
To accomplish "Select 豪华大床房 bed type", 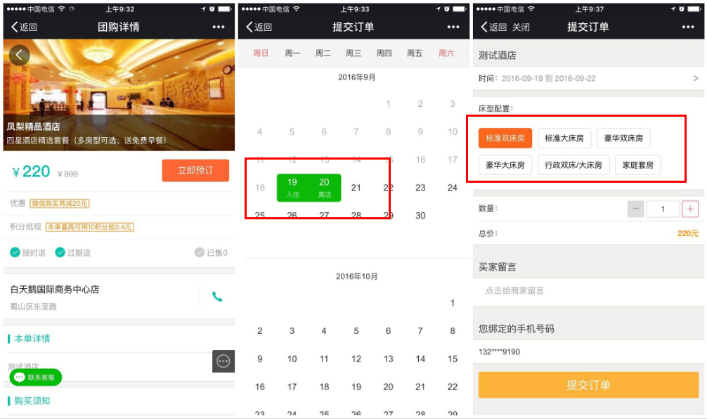I will point(505,165).
